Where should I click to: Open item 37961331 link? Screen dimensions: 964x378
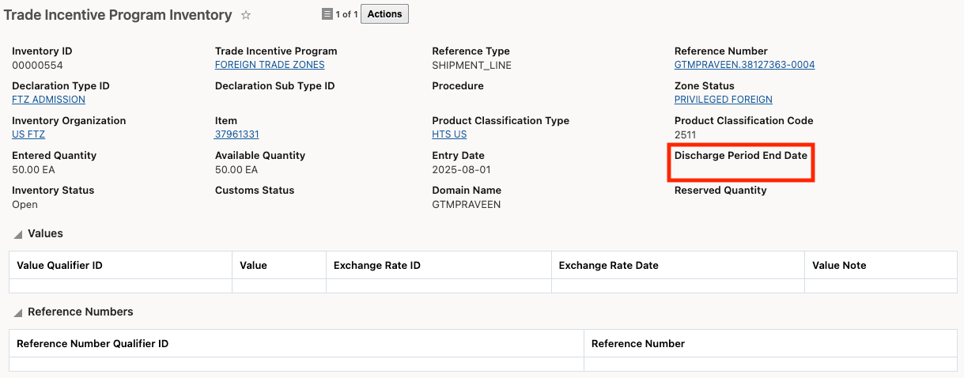pyautogui.click(x=236, y=134)
